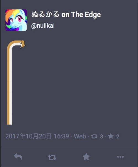Click the fox head of the long image
The image size is (138, 167).
(x=23, y=44)
